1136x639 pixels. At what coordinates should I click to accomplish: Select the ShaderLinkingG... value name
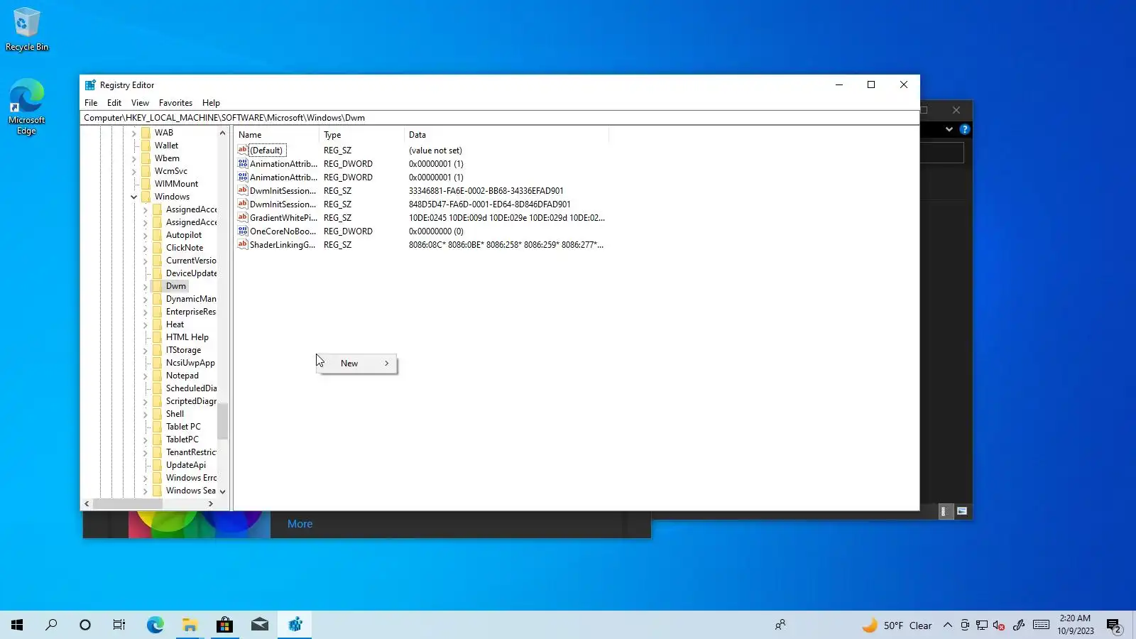283,245
